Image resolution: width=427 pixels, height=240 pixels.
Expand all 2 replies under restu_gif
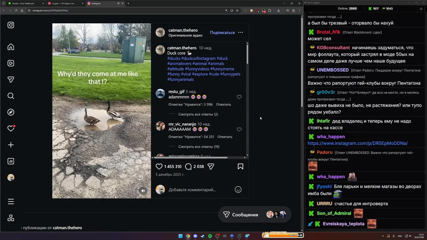(198, 114)
